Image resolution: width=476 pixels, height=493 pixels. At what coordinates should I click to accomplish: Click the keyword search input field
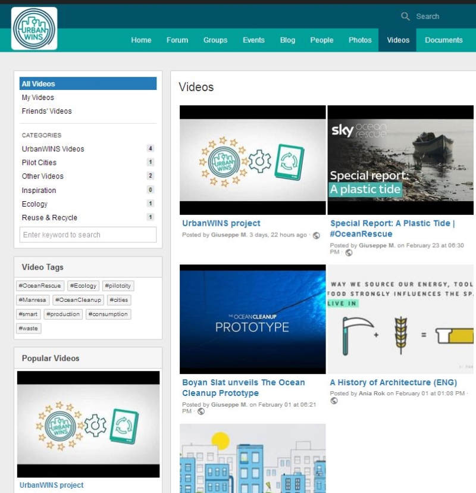point(88,235)
